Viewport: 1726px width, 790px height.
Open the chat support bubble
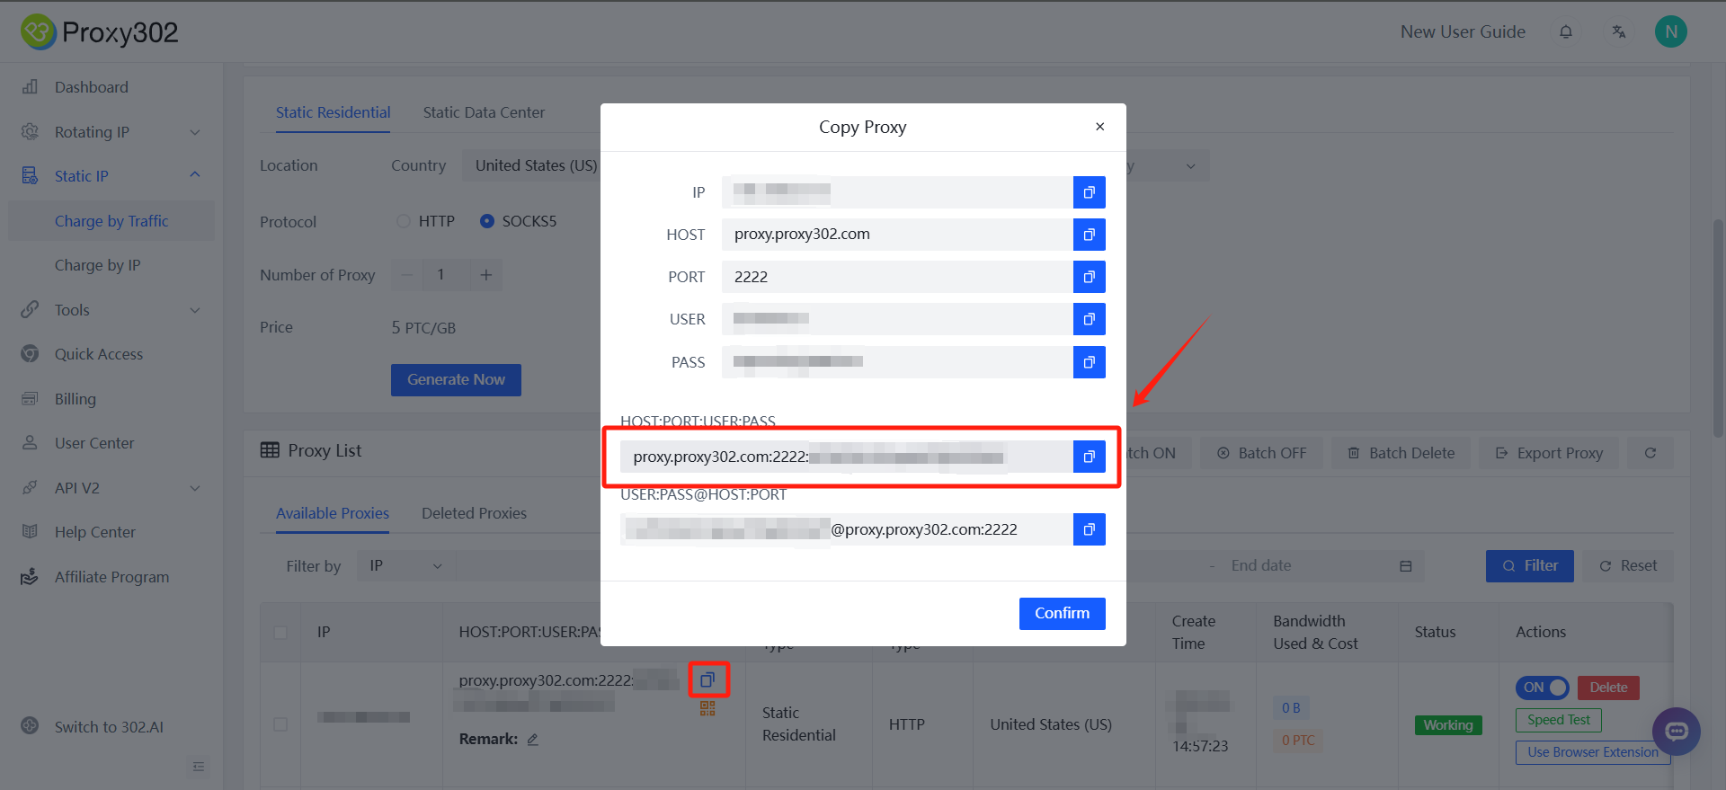tap(1677, 731)
